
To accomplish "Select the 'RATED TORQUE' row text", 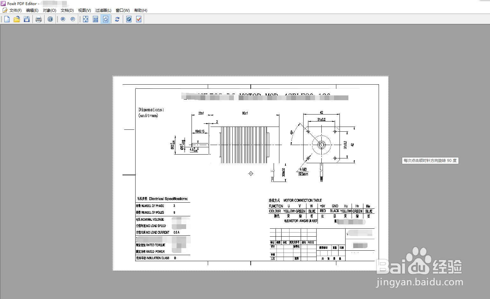I will click(x=156, y=245).
